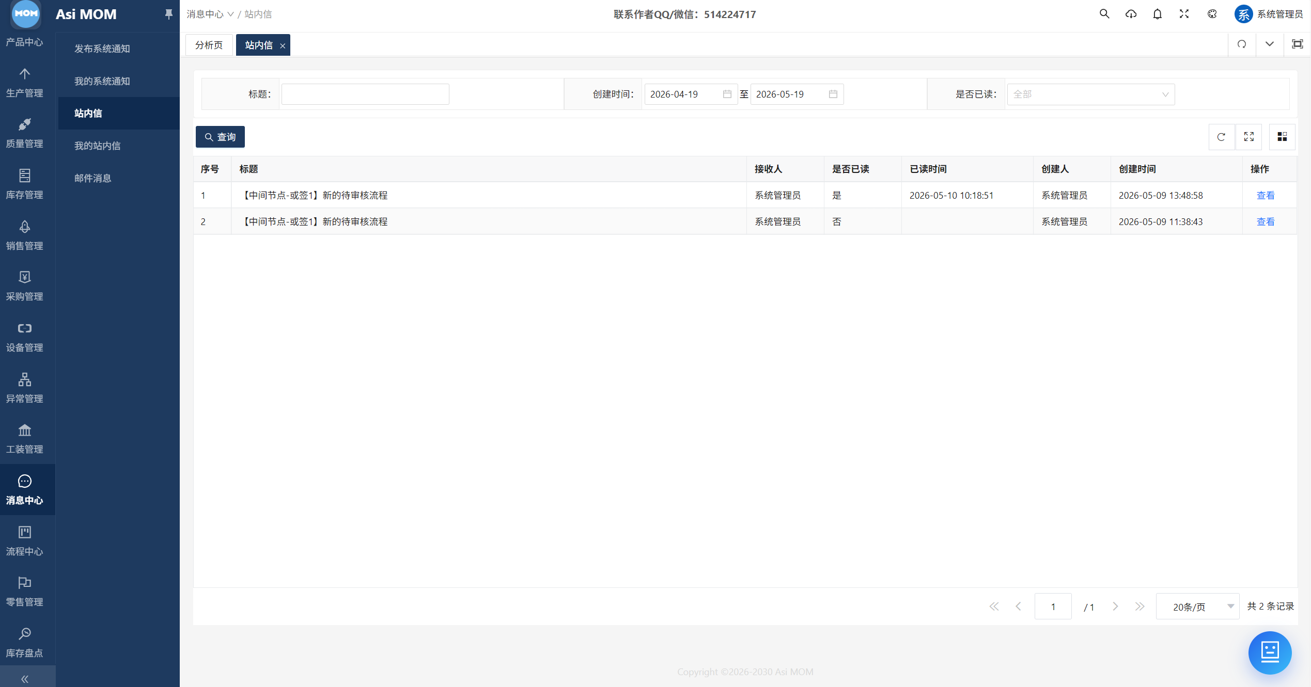Go to 我的系统通知 menu item
1311x687 pixels.
(102, 81)
